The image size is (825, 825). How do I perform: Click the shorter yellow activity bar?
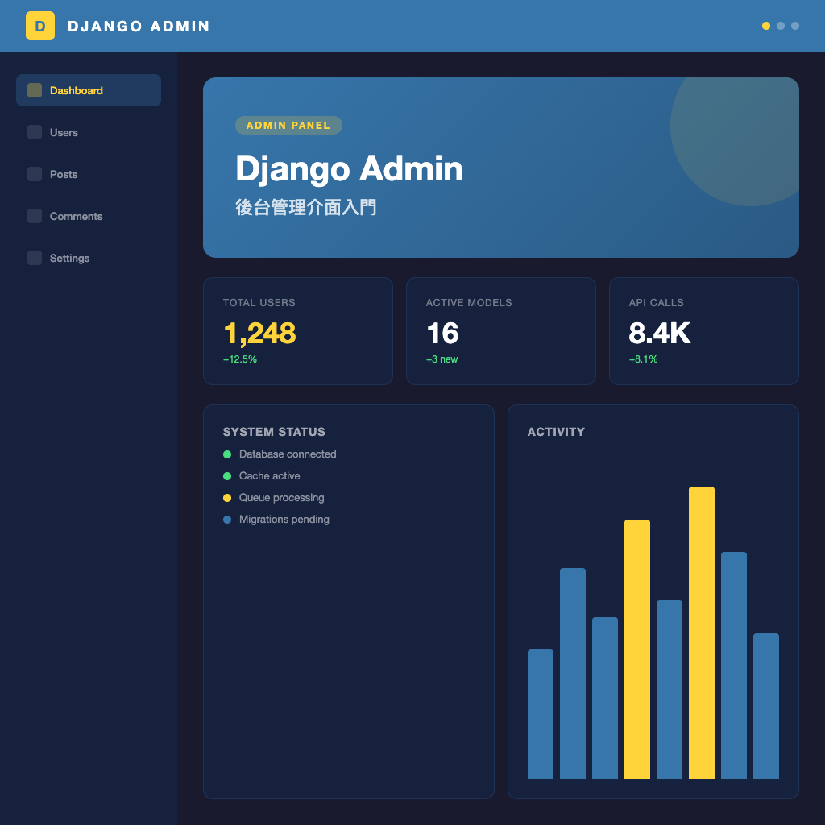point(637,649)
